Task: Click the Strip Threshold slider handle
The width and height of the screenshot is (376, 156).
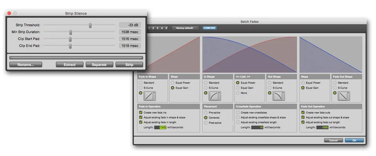Action: [90, 25]
